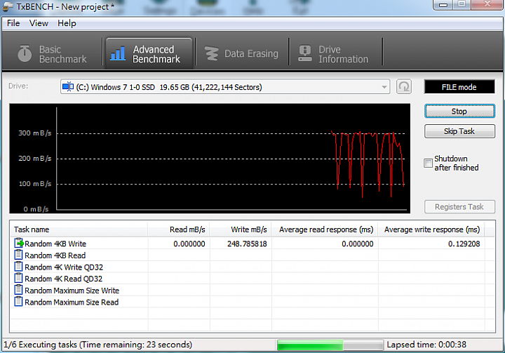
Task: Click the Advanced Benchmark bar chart icon
Action: [118, 53]
